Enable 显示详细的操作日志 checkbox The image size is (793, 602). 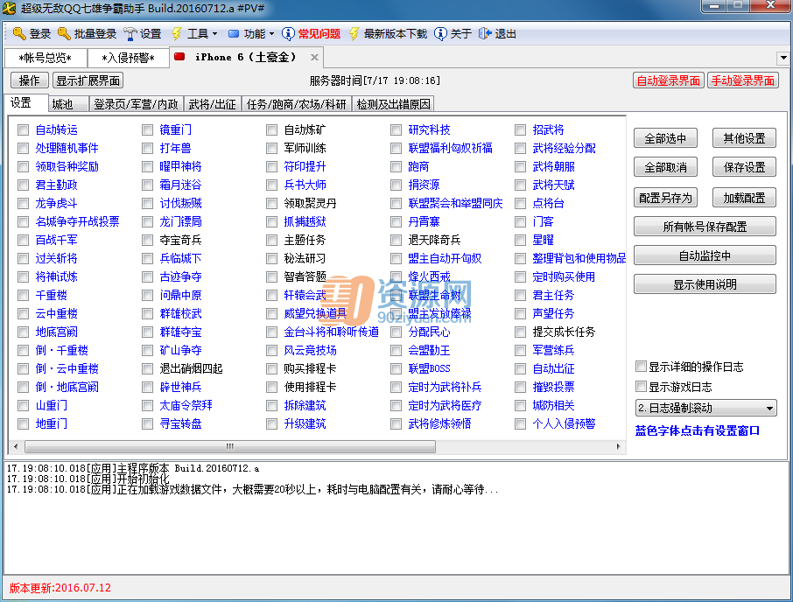coord(642,367)
